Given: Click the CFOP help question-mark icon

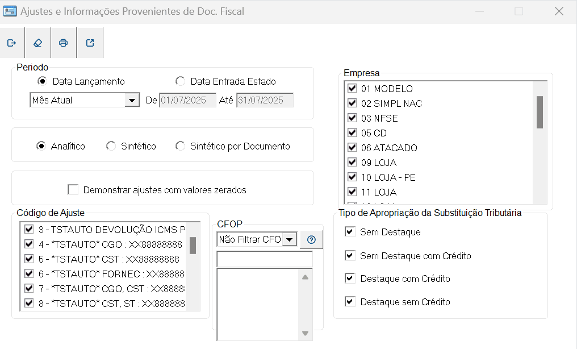Looking at the screenshot, I should pos(311,240).
